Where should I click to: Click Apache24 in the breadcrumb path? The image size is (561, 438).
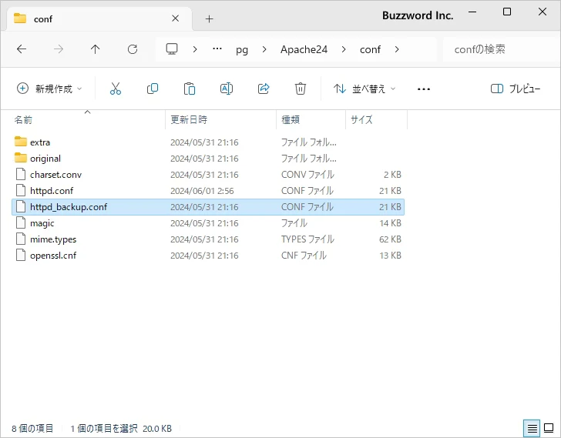(x=304, y=49)
